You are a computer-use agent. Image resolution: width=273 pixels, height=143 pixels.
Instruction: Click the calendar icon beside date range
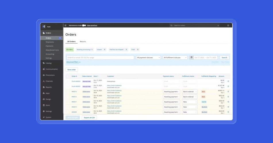pos(192,58)
